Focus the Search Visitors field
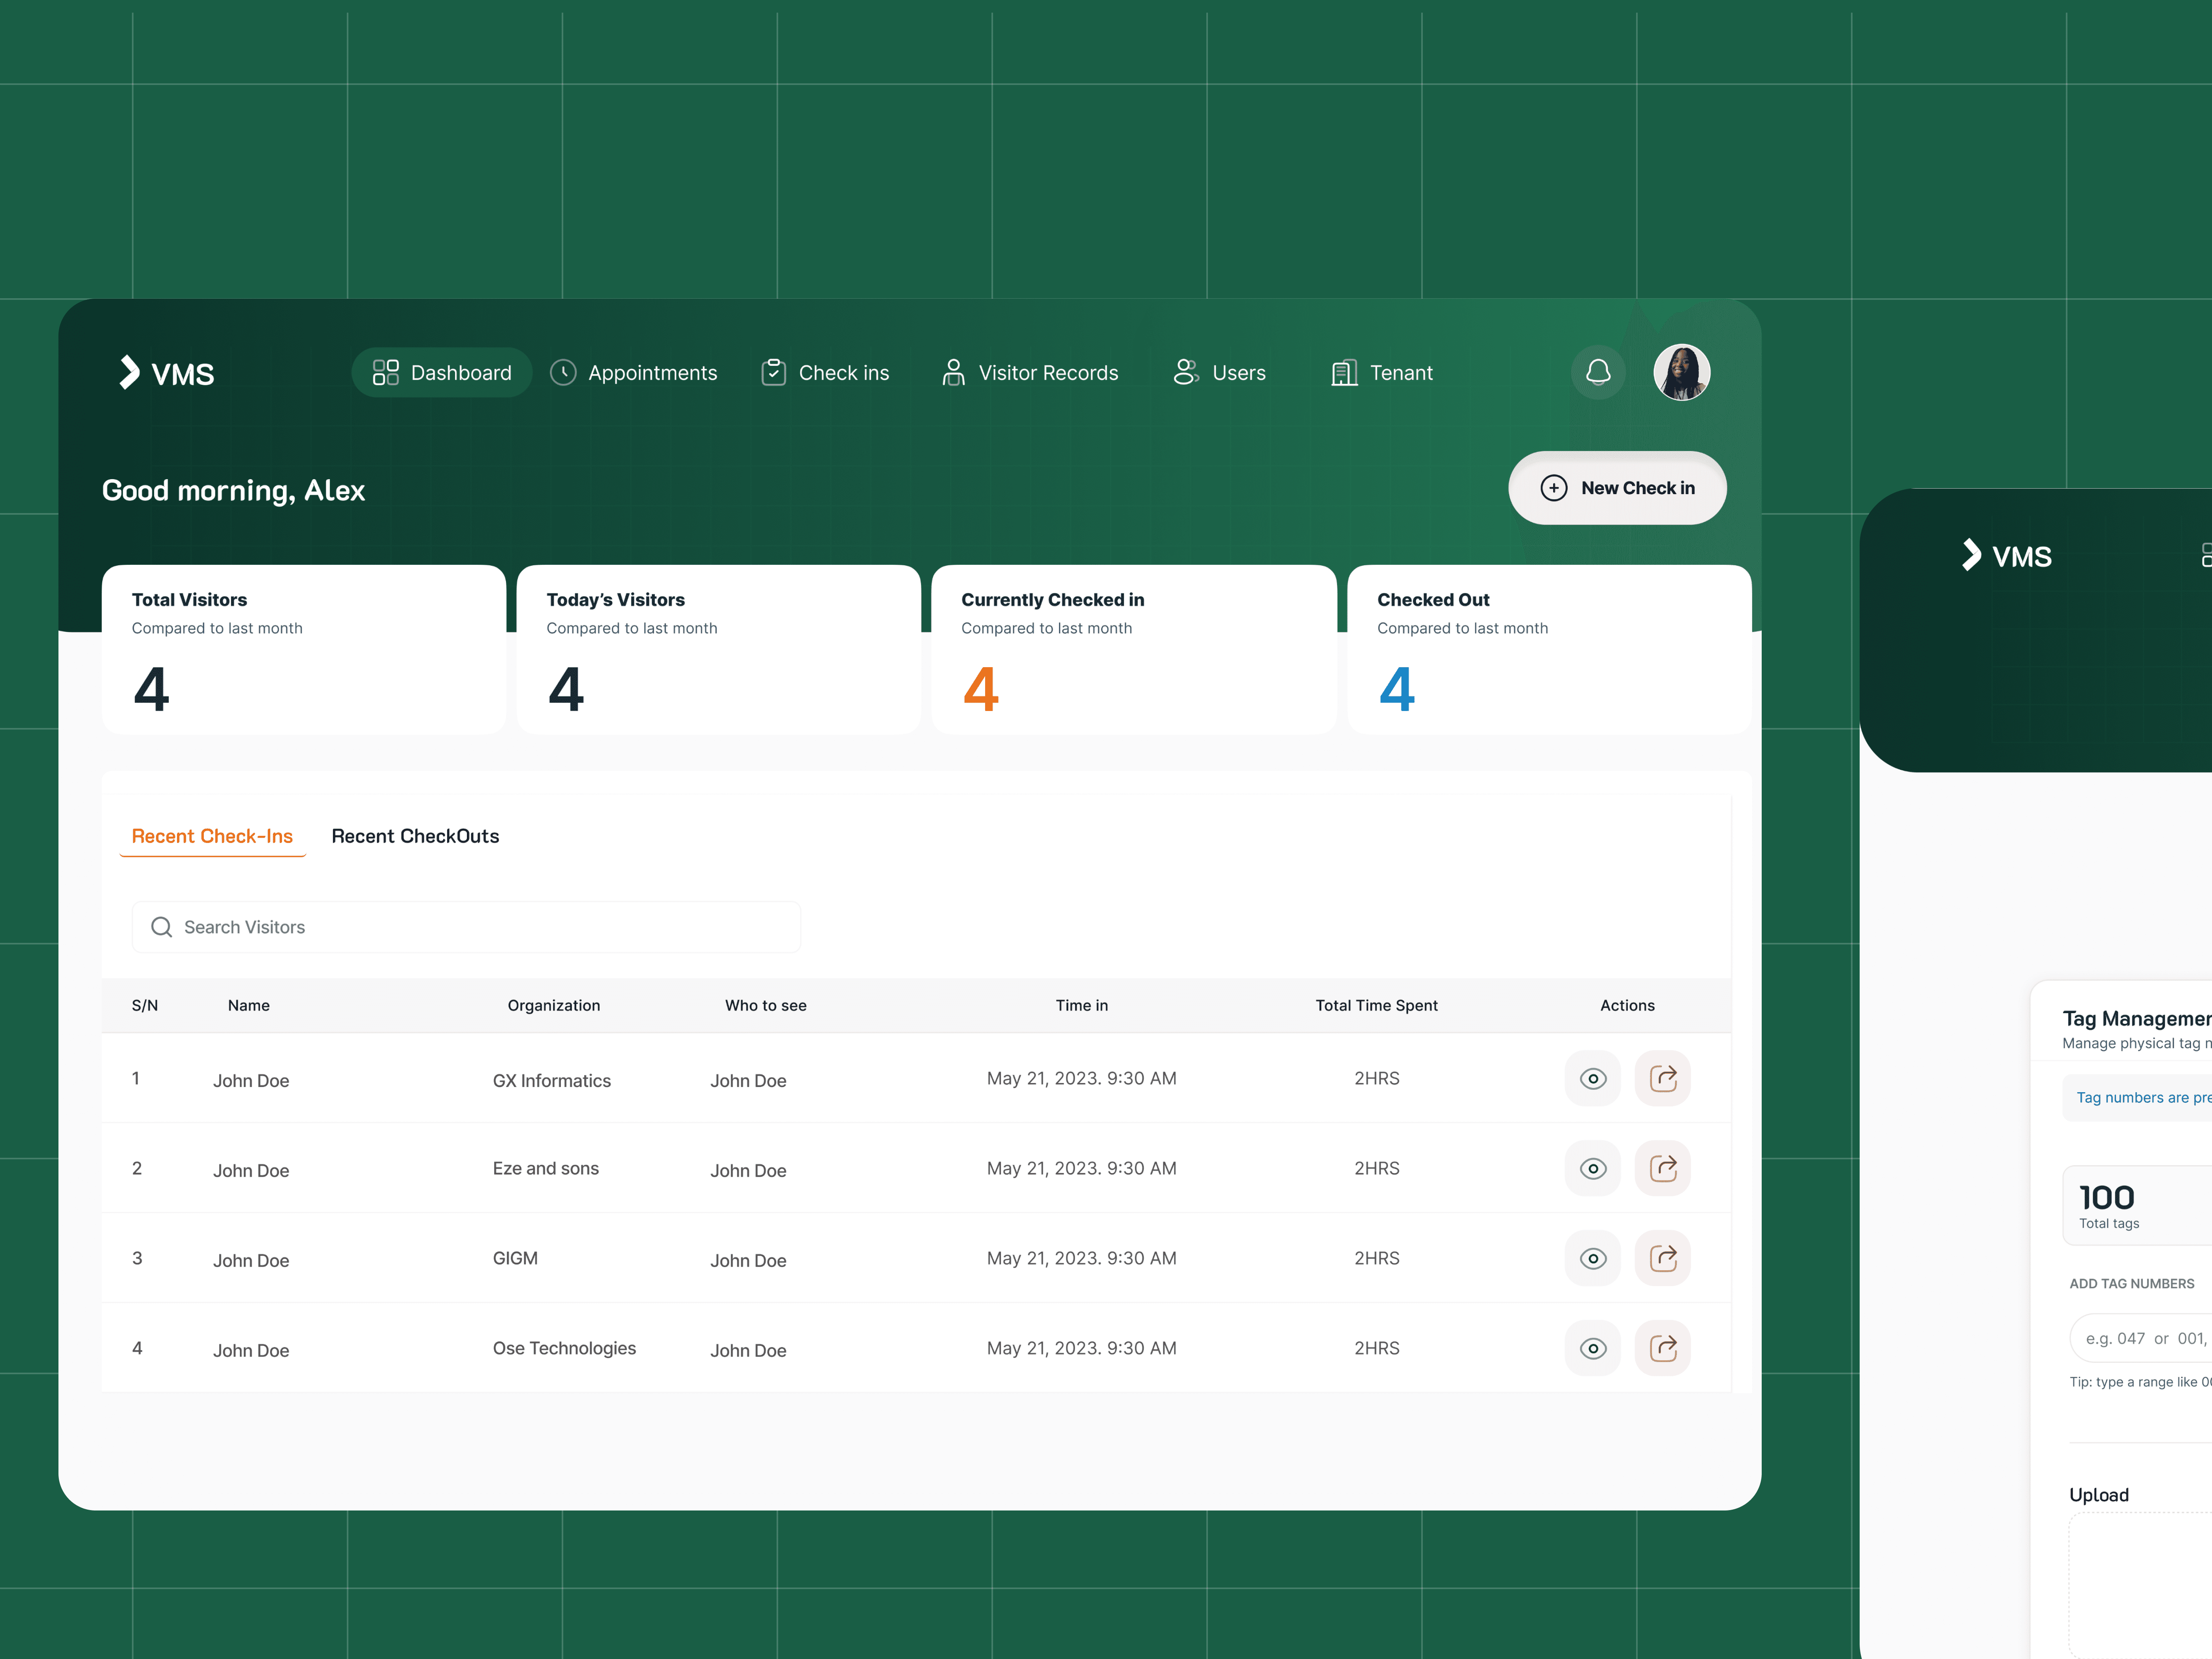Viewport: 2212px width, 1659px height. [x=466, y=927]
